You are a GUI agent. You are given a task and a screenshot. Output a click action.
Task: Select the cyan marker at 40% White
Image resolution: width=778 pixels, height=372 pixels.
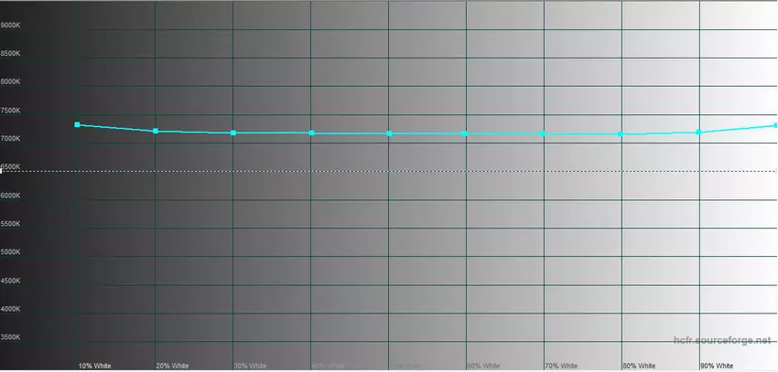(311, 133)
